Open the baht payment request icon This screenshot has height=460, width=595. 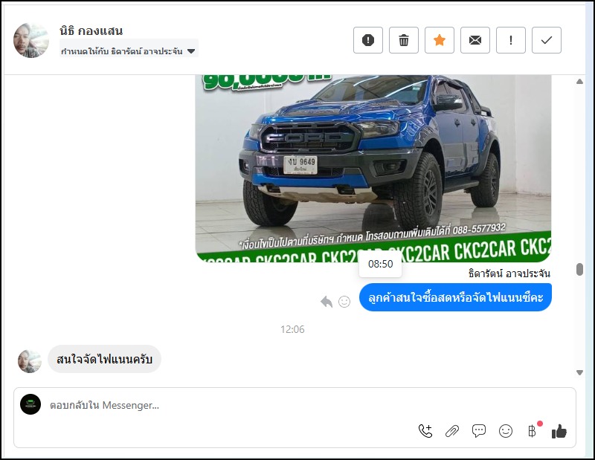[532, 431]
